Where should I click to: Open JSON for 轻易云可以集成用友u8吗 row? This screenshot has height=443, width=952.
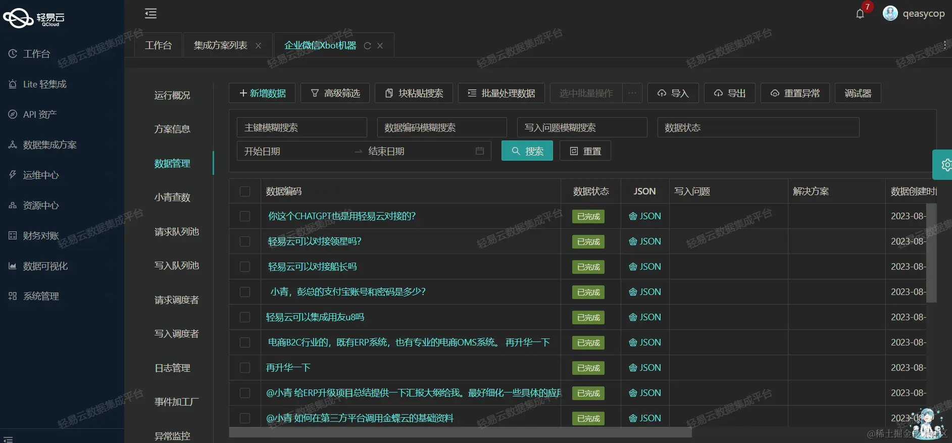pos(645,317)
